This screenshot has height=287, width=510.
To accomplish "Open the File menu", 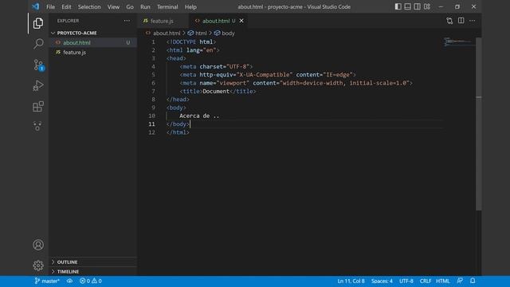I will click(50, 6).
